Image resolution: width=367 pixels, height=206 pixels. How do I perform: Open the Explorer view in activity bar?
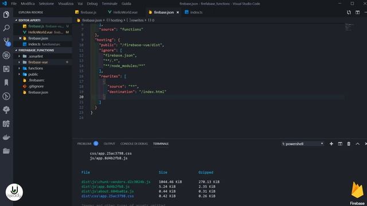pos(6,14)
